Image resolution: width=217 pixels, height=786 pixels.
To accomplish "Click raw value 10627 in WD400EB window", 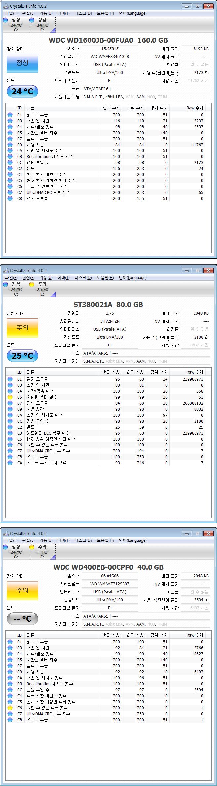I will pos(197,654).
